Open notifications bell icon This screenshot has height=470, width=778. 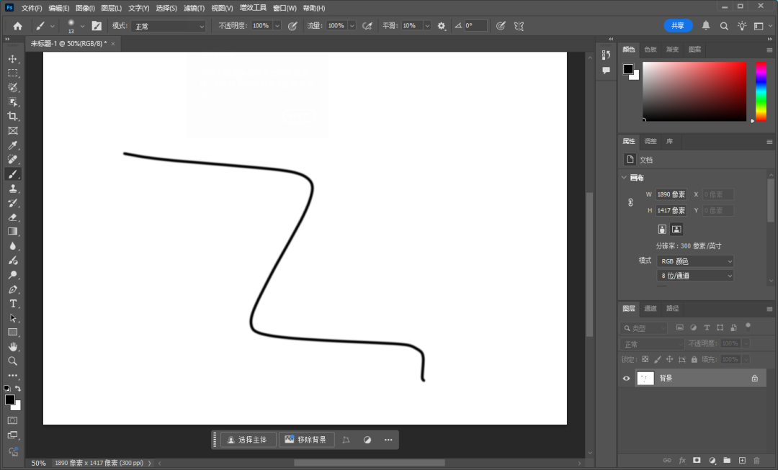click(x=705, y=26)
